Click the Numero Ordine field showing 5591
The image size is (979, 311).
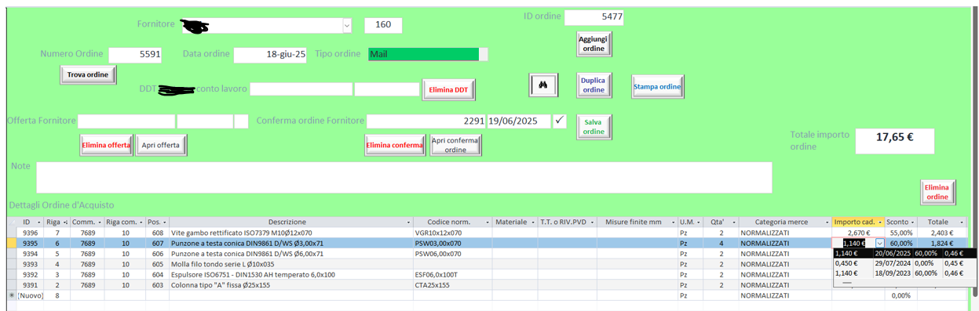point(135,54)
